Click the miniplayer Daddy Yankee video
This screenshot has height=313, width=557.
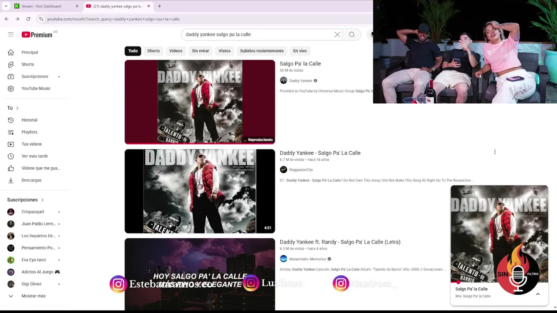[x=499, y=234]
